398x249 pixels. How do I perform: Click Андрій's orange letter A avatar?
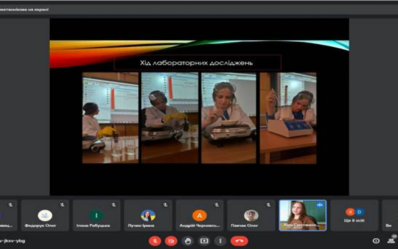[199, 216]
